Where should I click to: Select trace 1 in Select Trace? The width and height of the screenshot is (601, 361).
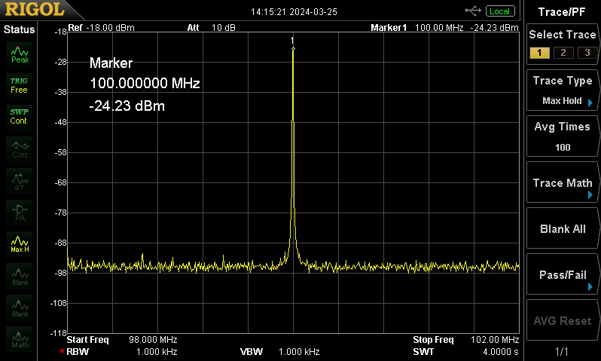538,52
